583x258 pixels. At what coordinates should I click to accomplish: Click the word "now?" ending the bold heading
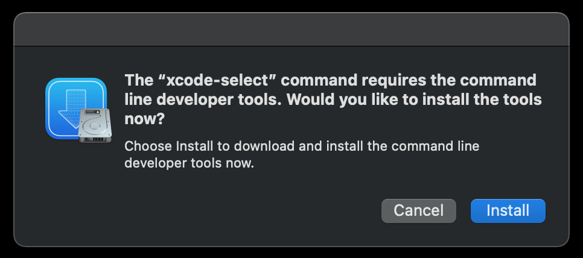(144, 119)
